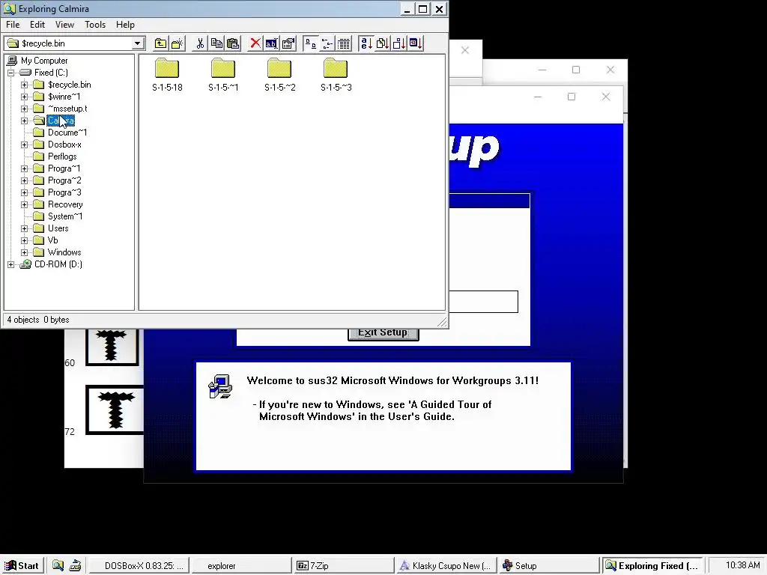The height and width of the screenshot is (575, 767).
Task: Switch to large icons view
Action: (x=310, y=43)
